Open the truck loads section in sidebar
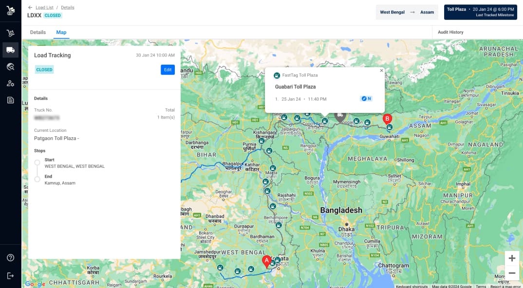 (x=10, y=50)
